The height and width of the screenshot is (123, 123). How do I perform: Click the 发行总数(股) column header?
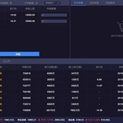tap(51, 67)
